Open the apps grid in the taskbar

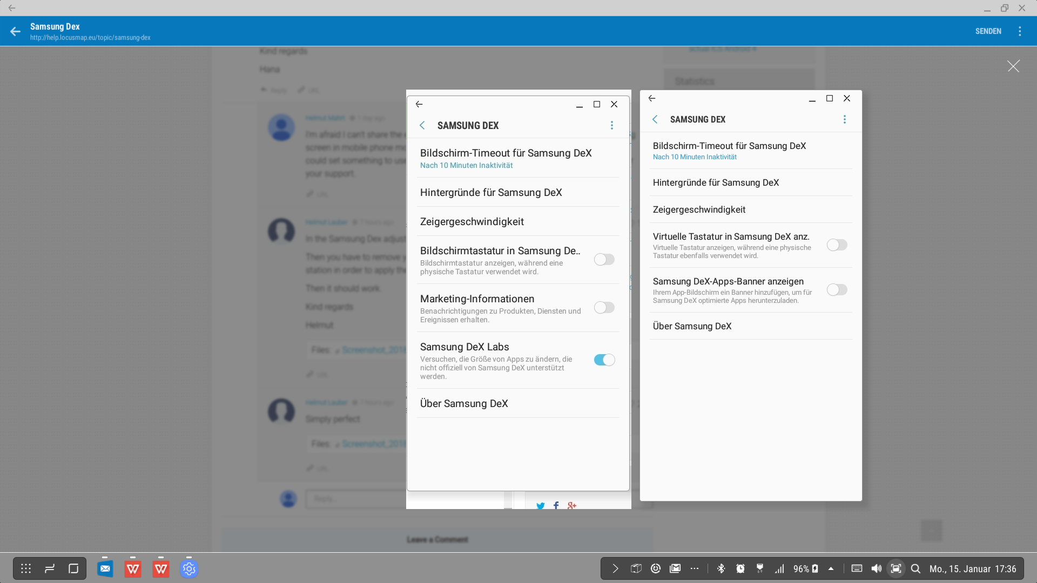(x=26, y=568)
